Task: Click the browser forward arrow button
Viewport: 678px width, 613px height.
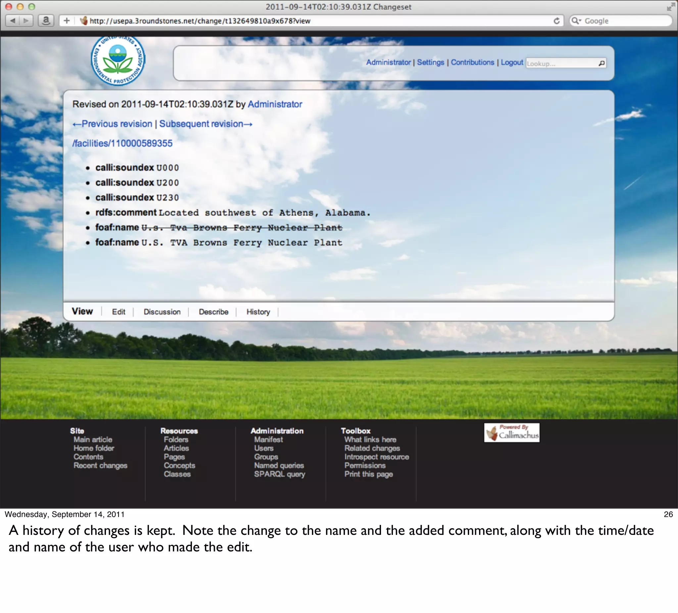Action: click(x=26, y=21)
